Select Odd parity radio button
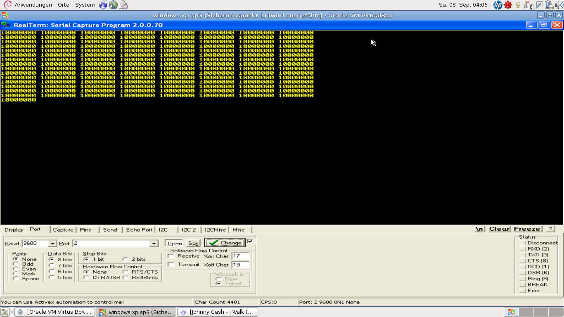 tap(16, 264)
